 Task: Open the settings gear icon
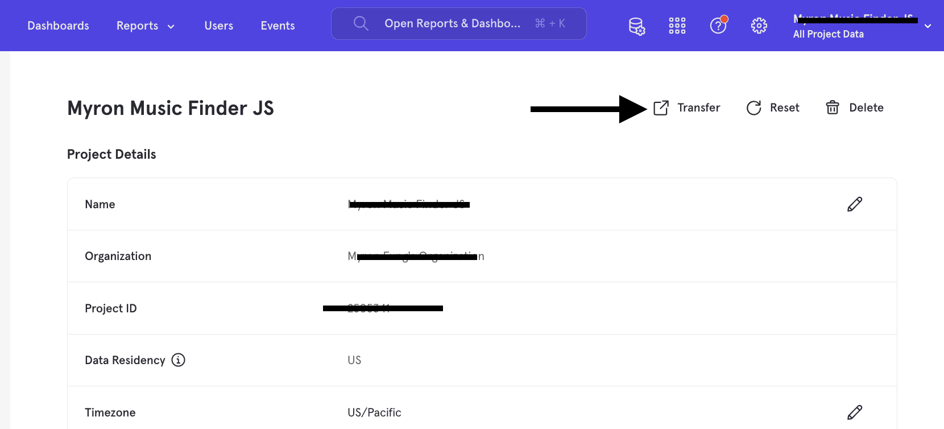pos(759,26)
